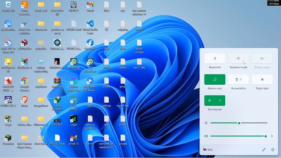Select the 'network connecti...' file
This screenshot has width=281, height=158.
tap(90, 122)
